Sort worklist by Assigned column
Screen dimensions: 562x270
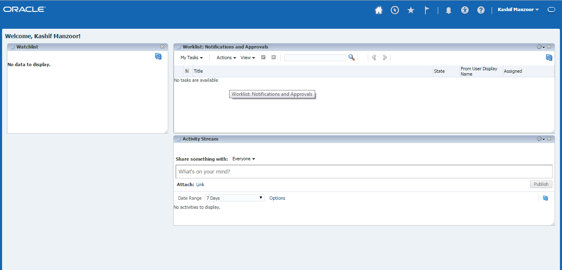(528, 71)
